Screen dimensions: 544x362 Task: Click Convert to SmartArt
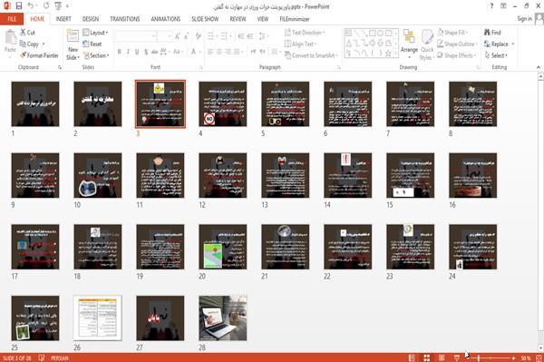click(311, 55)
